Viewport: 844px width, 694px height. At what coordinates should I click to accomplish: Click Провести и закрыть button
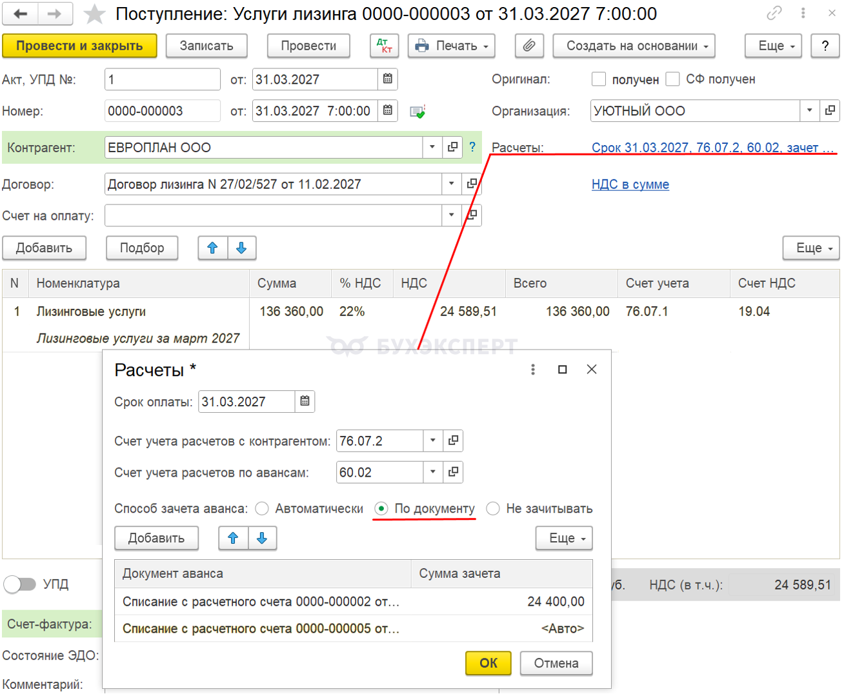pos(79,46)
